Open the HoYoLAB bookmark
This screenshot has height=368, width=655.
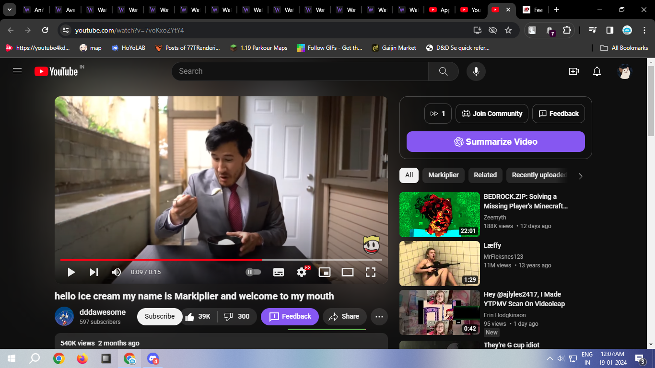point(128,48)
